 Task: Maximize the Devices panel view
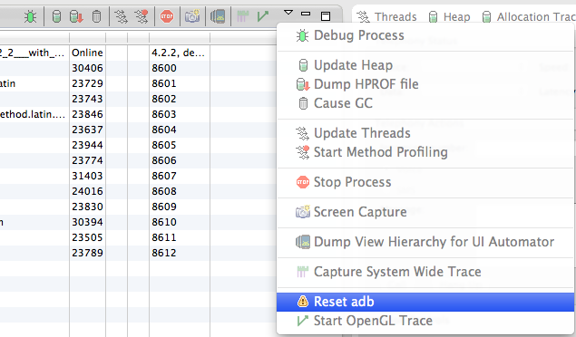(x=326, y=16)
